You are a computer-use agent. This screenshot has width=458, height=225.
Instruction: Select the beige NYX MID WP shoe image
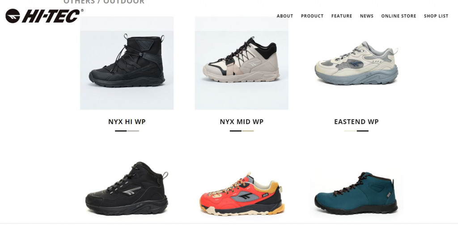242,63
